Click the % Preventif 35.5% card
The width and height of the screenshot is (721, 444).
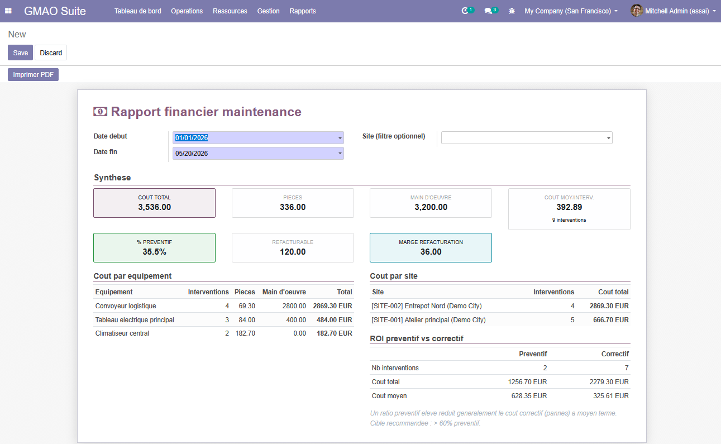(154, 247)
